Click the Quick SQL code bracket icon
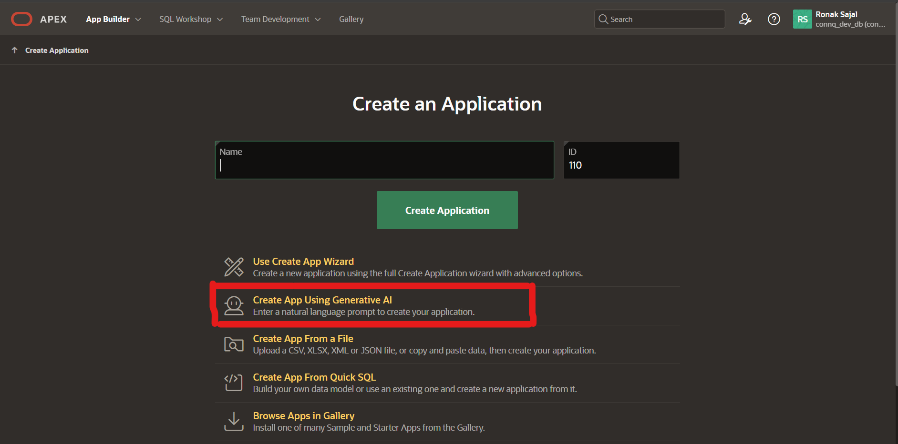The width and height of the screenshot is (898, 444). pyautogui.click(x=234, y=383)
